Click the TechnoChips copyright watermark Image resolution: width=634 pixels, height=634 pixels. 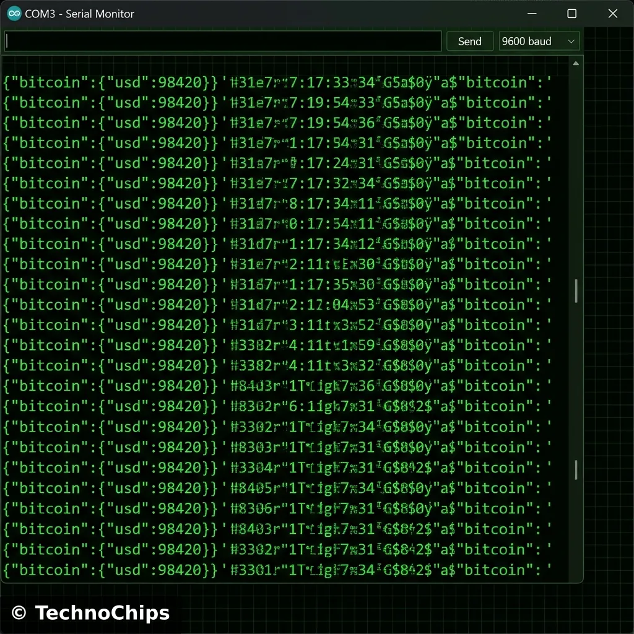click(90, 613)
